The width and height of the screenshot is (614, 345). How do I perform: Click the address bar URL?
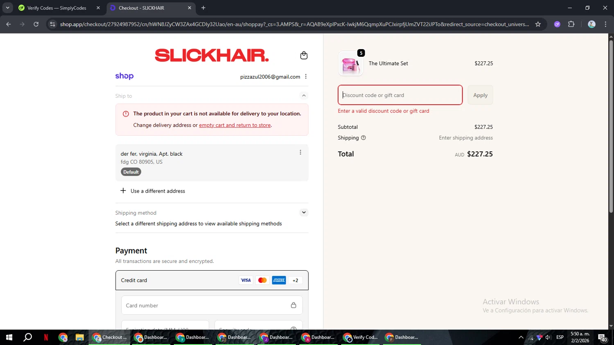[294, 24]
